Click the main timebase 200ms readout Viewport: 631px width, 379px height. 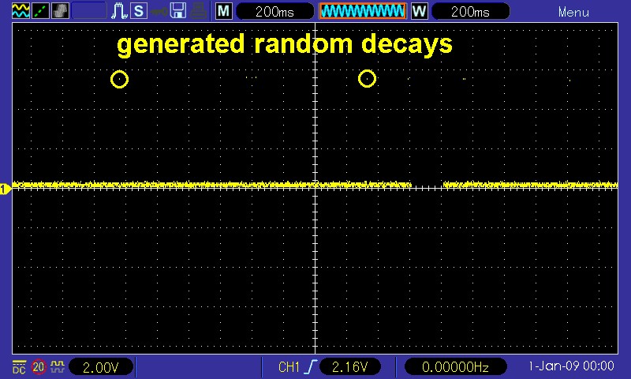coord(274,11)
